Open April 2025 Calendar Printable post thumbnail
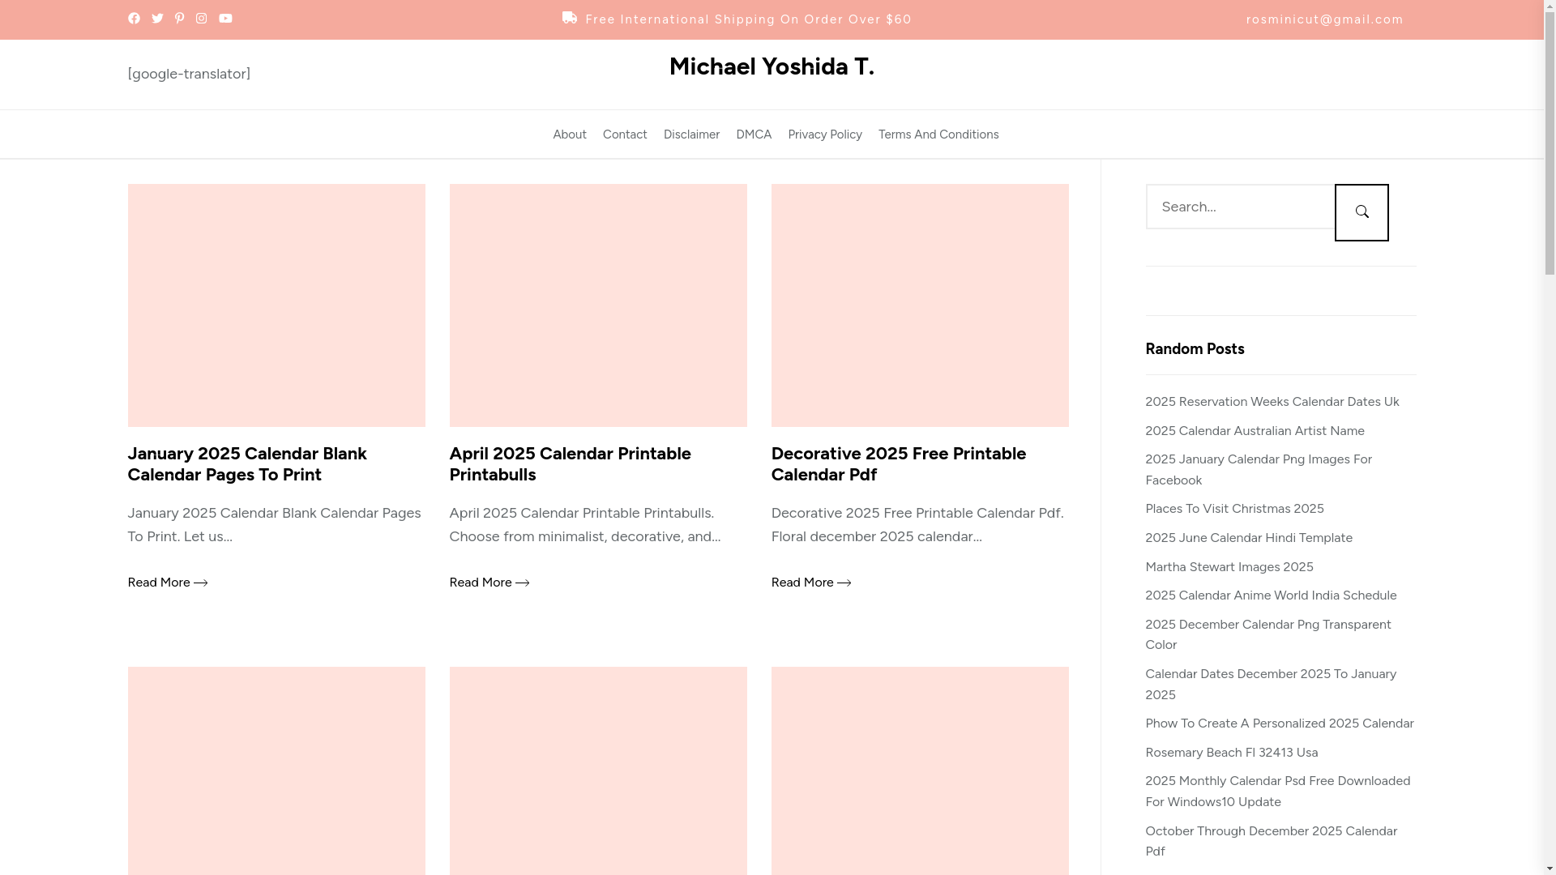Image resolution: width=1556 pixels, height=875 pixels. click(x=598, y=305)
